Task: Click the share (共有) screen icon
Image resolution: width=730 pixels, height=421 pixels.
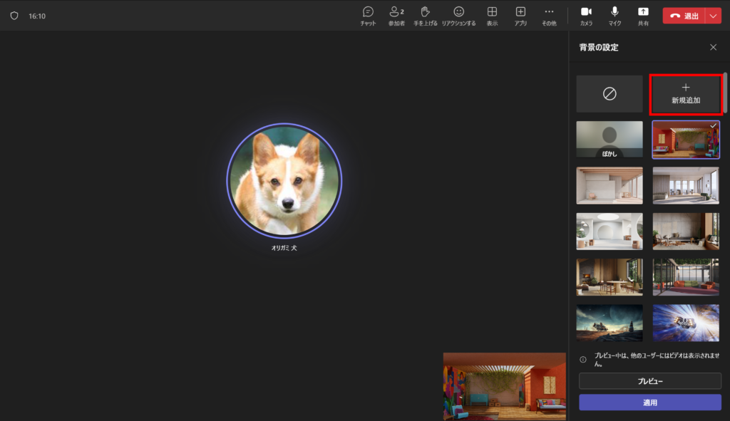Action: click(x=643, y=16)
